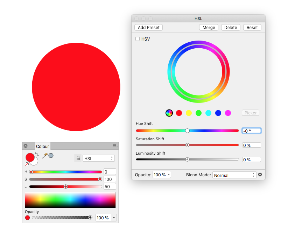Click the S slider handle in Colour panel
The height and width of the screenshot is (240, 281).
[100, 179]
